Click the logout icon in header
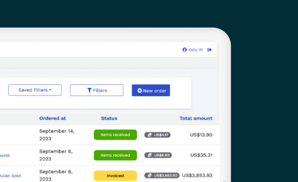 pyautogui.click(x=210, y=50)
